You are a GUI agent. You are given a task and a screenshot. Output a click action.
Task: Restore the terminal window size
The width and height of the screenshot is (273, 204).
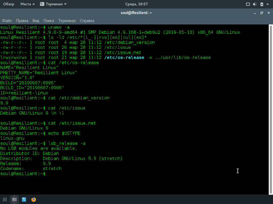262,13
